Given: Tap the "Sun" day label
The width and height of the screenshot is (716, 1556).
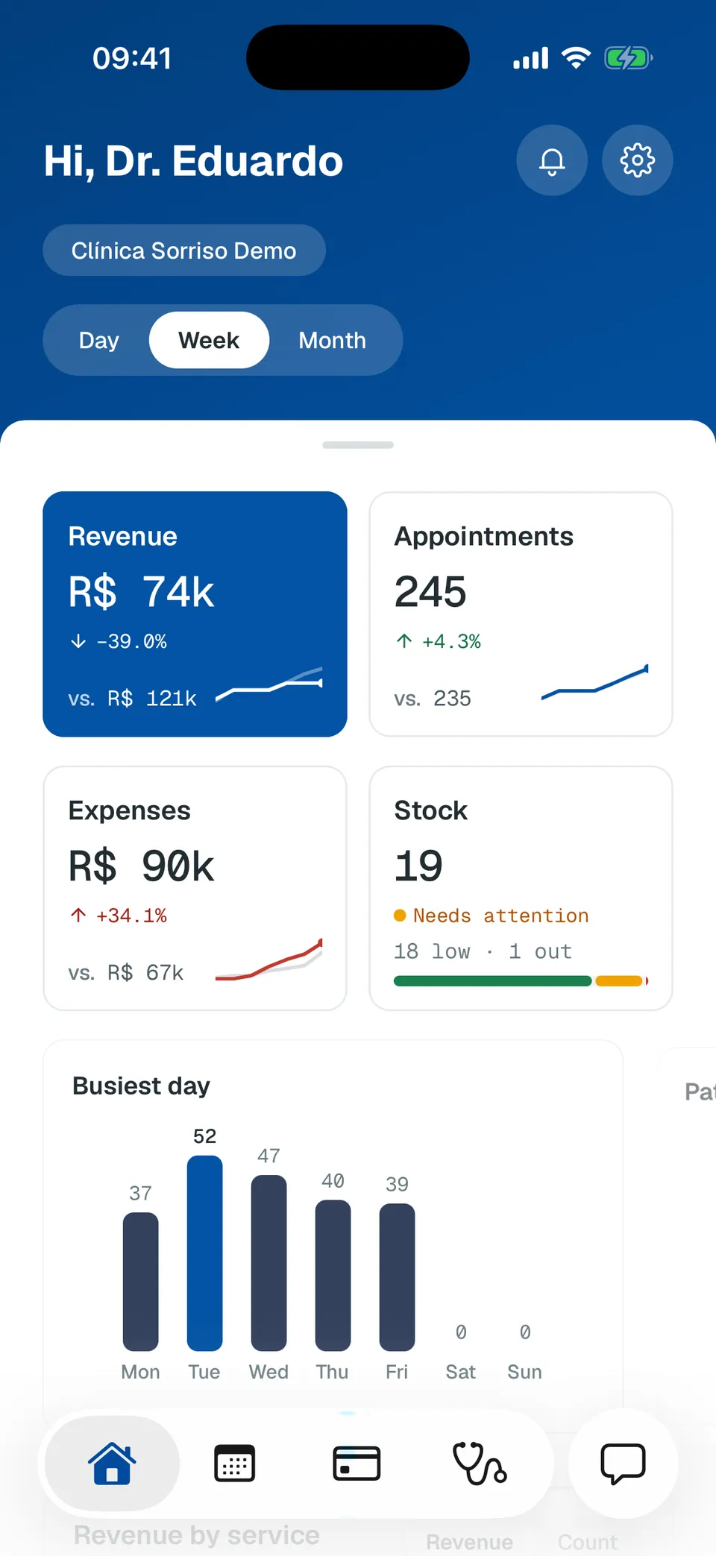Looking at the screenshot, I should point(525,1372).
